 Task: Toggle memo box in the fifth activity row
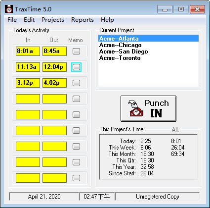point(76,114)
